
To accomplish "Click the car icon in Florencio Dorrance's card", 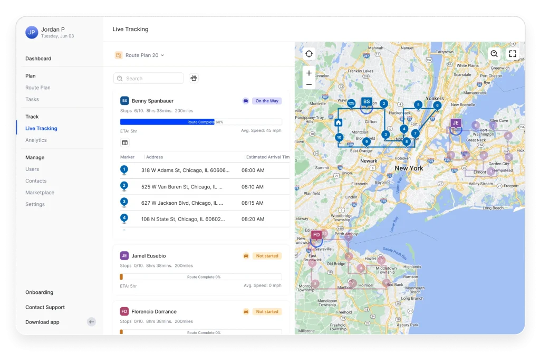I will 246,312.
